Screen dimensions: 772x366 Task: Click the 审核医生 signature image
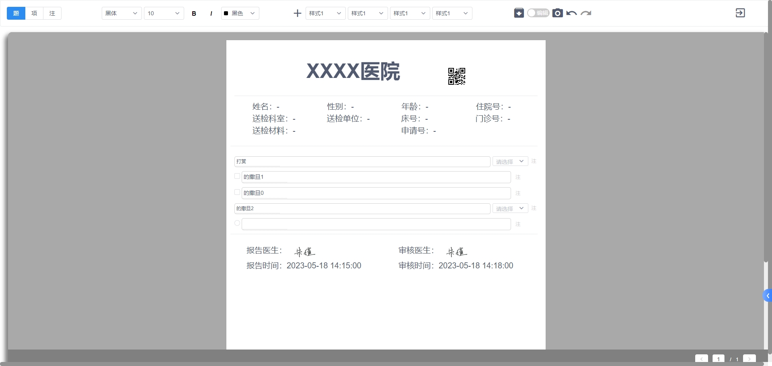(x=456, y=252)
